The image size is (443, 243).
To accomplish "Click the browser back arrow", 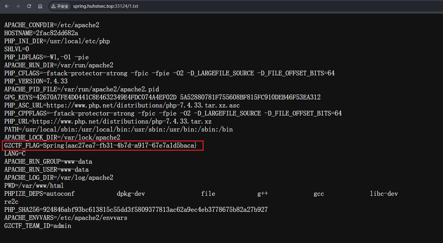I will point(7,6).
